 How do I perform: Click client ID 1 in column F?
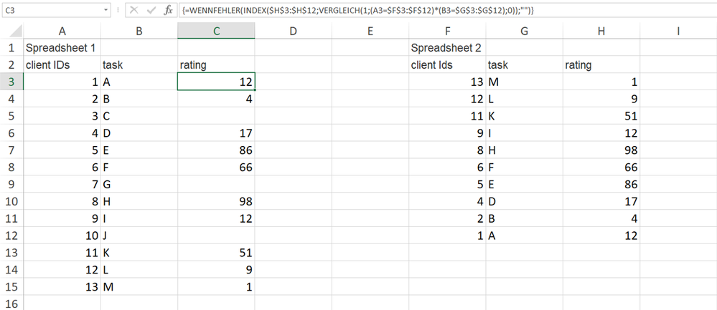pos(447,236)
